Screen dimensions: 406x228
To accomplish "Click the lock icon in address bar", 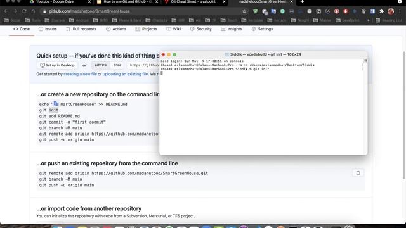I will [x=44, y=11].
